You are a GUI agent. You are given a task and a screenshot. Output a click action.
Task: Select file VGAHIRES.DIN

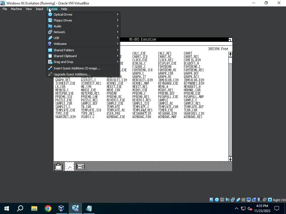tap(65, 117)
